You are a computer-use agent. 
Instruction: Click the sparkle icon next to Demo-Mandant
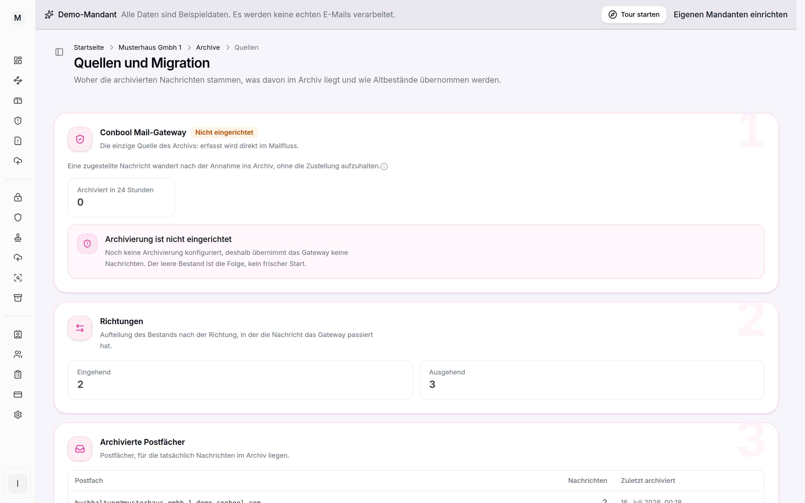tap(49, 15)
